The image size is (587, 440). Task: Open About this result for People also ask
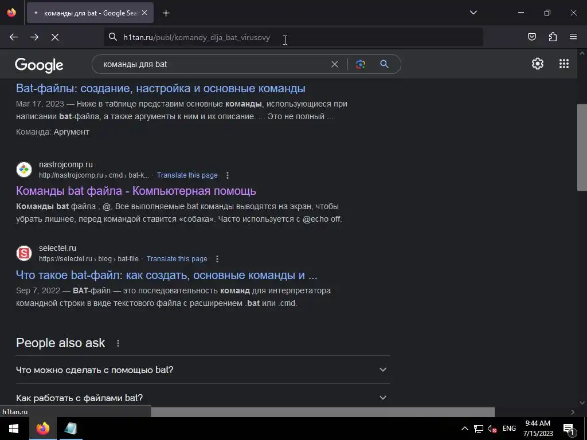(x=118, y=343)
